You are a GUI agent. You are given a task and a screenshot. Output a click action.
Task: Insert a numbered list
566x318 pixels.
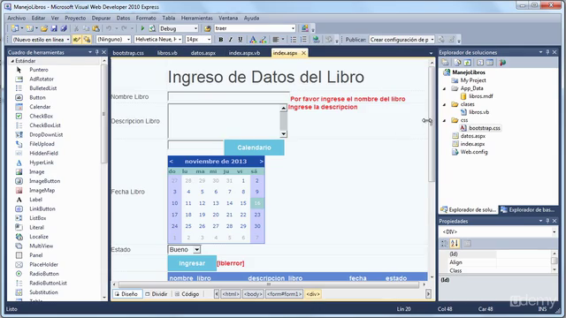[x=303, y=40]
